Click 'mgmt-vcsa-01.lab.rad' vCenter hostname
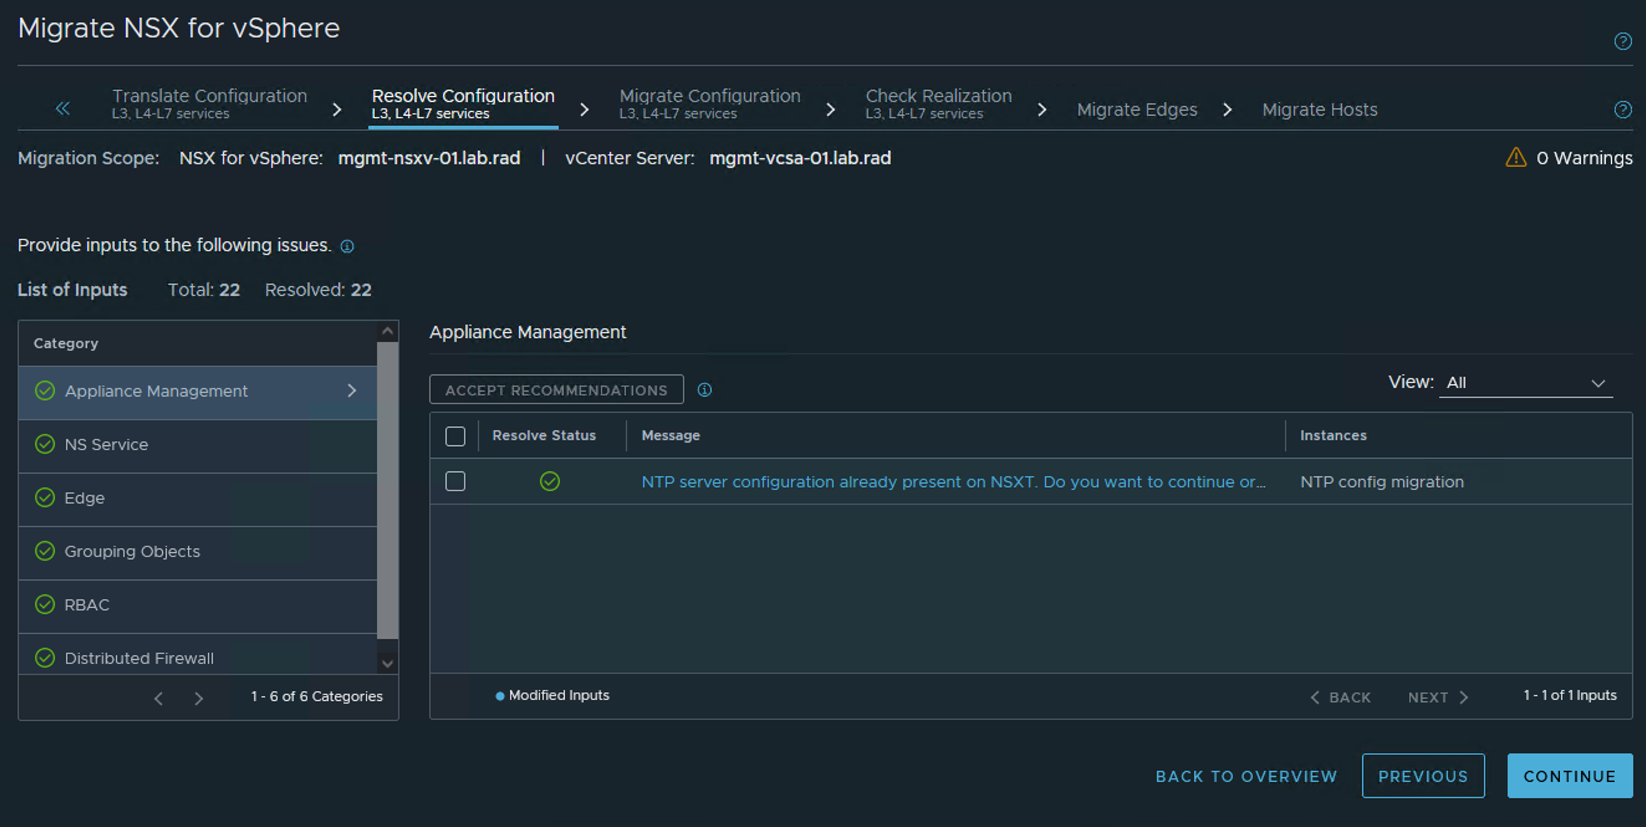Image resolution: width=1646 pixels, height=827 pixels. pos(800,158)
